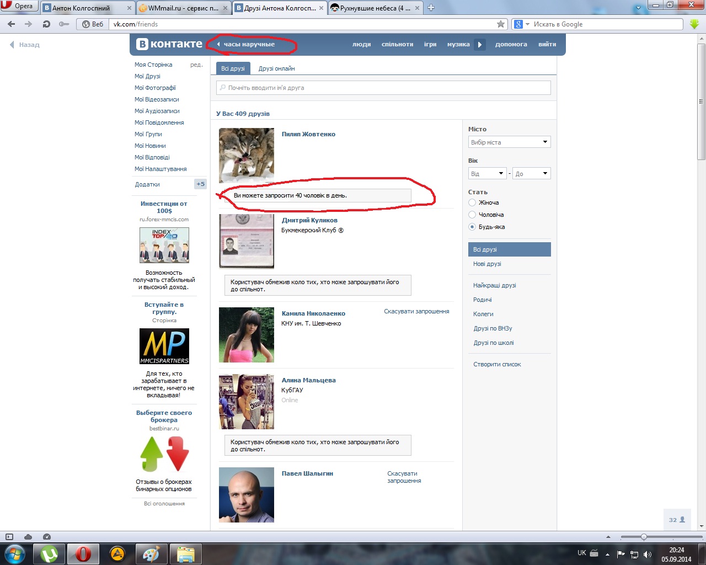
Task: Toggle the Opera panels icon in status bar
Action: (x=9, y=537)
